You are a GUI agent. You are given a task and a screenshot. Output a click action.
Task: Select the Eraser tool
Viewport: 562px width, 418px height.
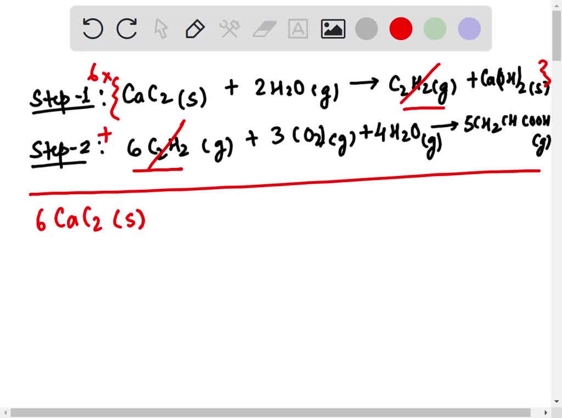point(263,29)
